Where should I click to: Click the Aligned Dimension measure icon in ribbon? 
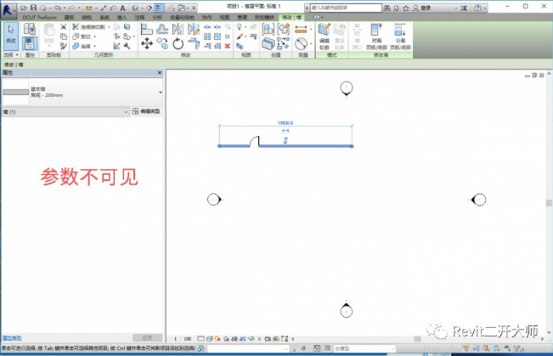[301, 29]
